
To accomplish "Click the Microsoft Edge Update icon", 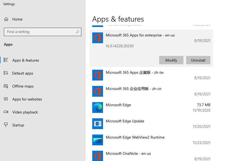I will point(98,124).
